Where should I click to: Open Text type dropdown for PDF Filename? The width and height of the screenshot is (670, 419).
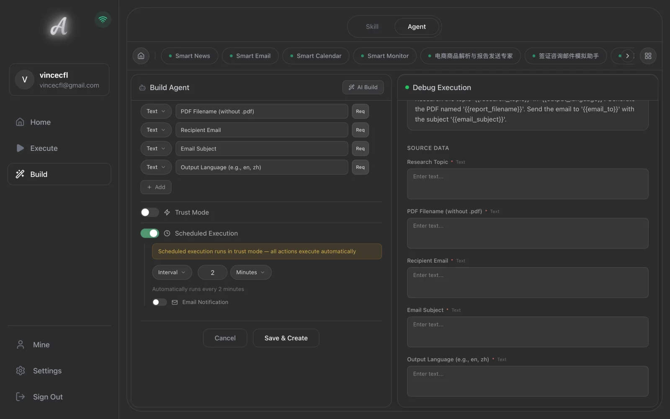[156, 111]
